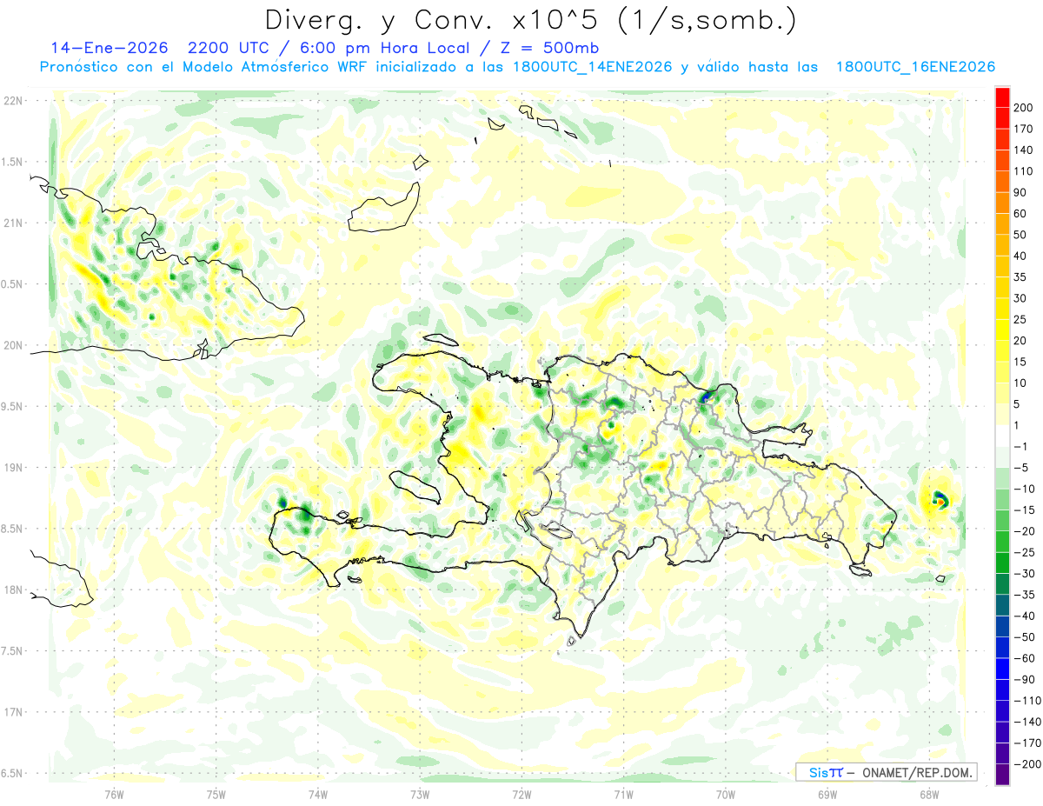Screen dimensions: 1043x806
Task: Click the positive '90' colorbar label
Action: coord(1021,192)
